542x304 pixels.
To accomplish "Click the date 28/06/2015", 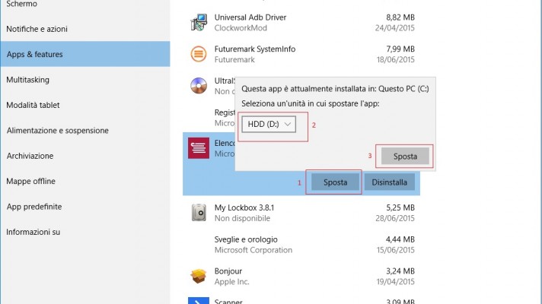I will [395, 218].
